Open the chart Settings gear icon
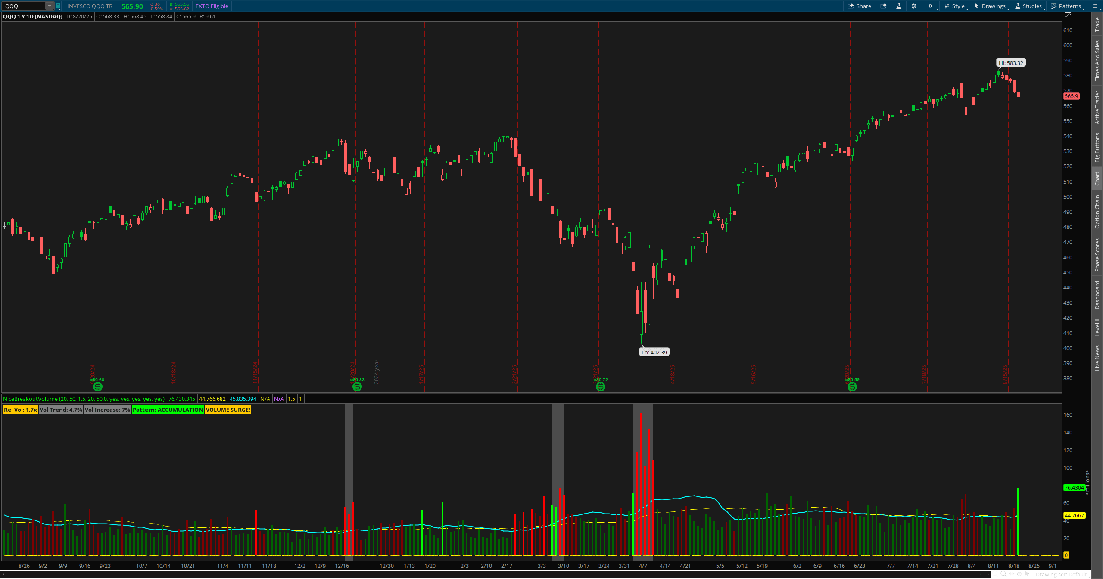This screenshot has height=579, width=1103. (x=914, y=6)
